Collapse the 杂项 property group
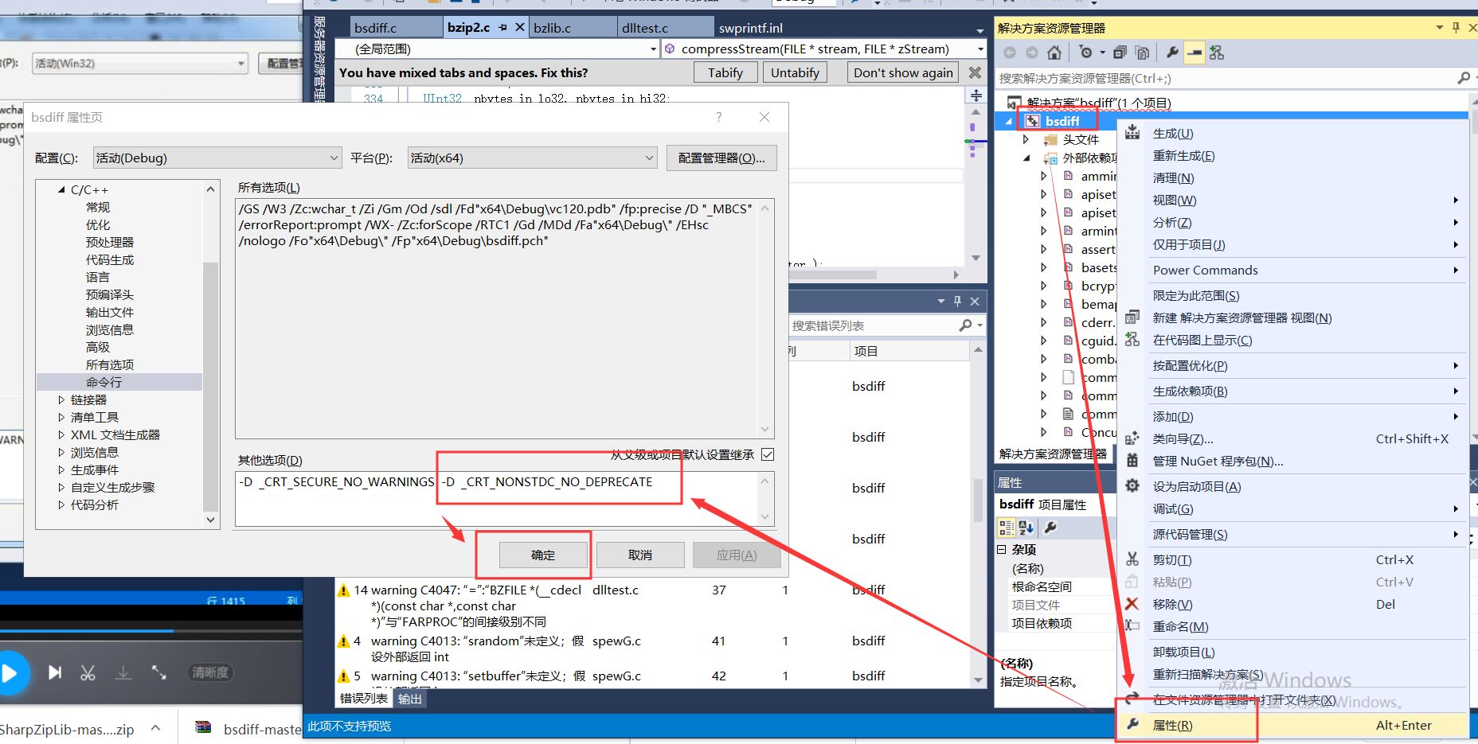The image size is (1478, 744). pos(1002,549)
